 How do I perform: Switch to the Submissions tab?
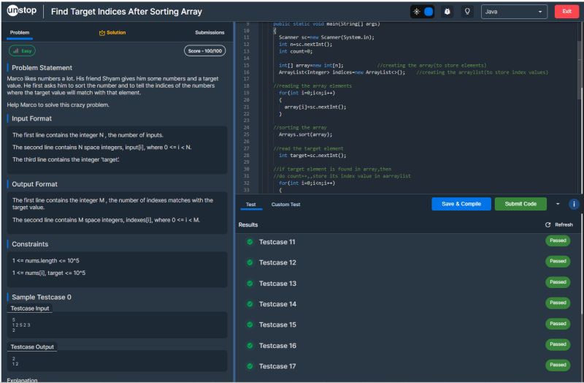click(210, 33)
